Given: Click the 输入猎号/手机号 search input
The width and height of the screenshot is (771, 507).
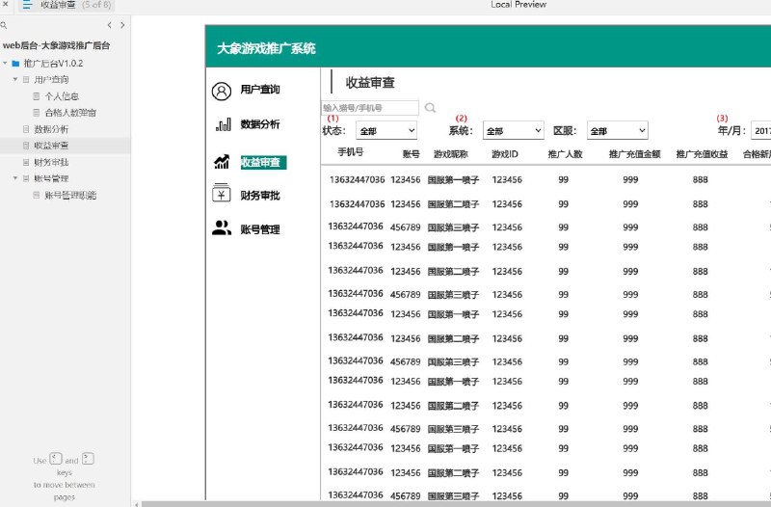Looking at the screenshot, I should 370,108.
